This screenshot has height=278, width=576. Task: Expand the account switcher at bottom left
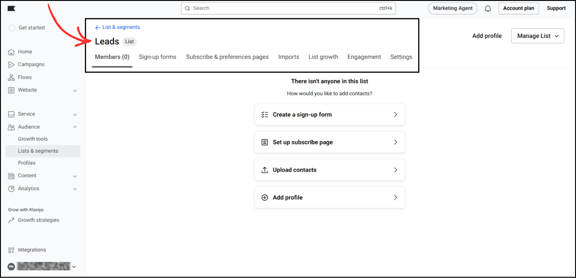[74, 266]
